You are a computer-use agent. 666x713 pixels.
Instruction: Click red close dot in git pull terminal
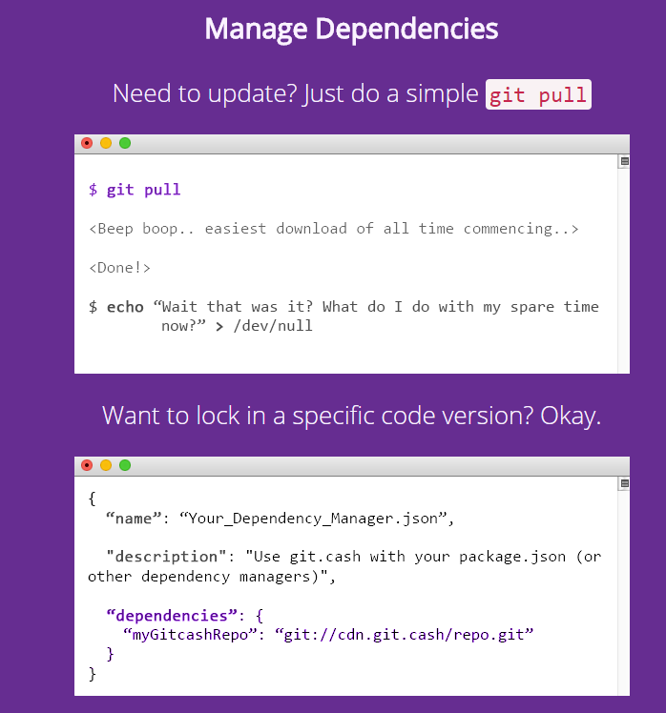tap(87, 143)
